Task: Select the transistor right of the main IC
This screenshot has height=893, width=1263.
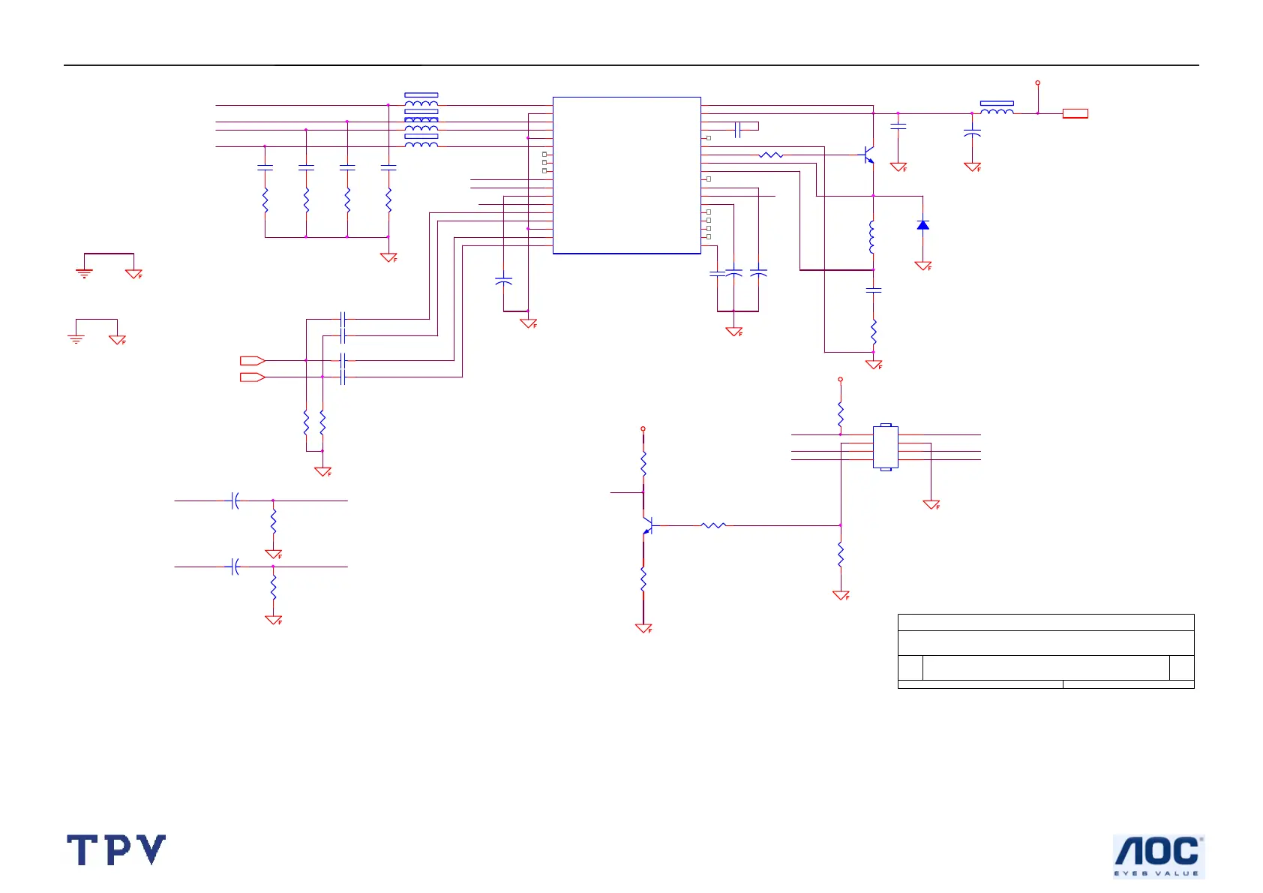Action: (867, 155)
